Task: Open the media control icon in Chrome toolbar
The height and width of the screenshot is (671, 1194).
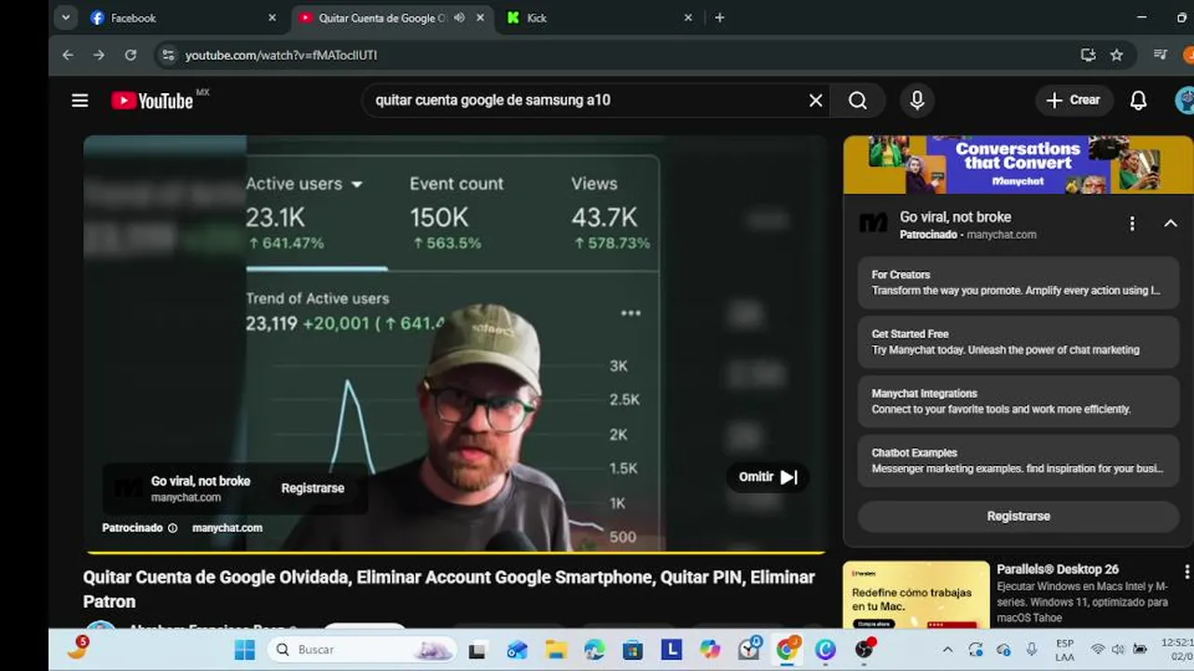Action: [1160, 55]
